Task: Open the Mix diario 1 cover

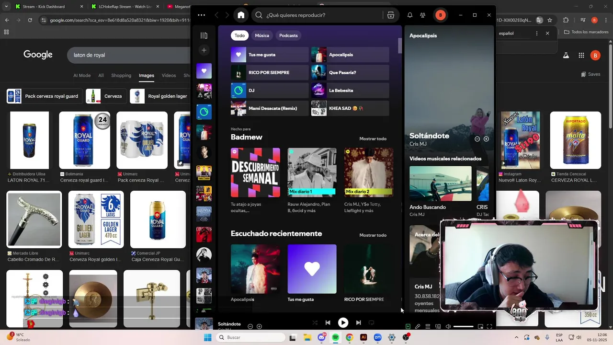Action: click(x=312, y=172)
